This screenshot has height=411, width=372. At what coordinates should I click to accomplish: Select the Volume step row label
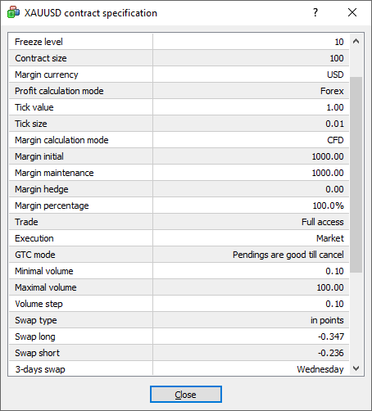click(x=39, y=304)
